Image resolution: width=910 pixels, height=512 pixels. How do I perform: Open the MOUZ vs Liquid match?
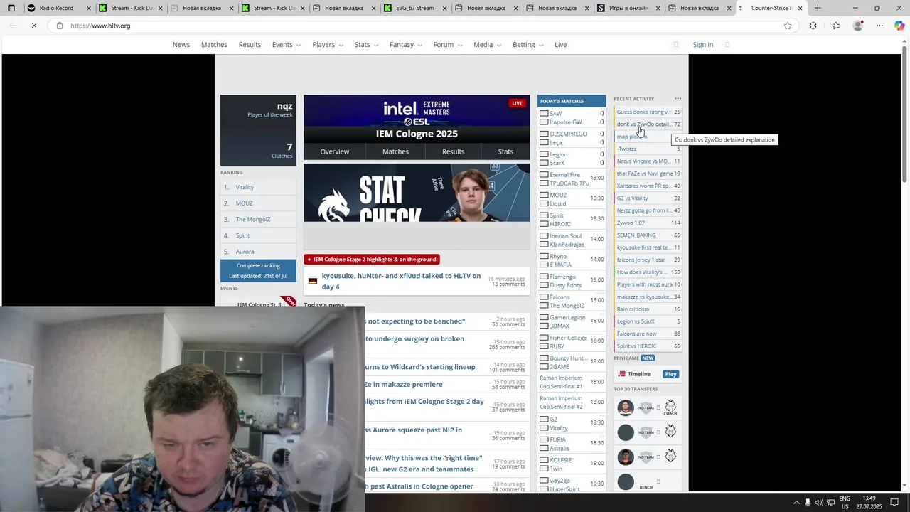(572, 199)
